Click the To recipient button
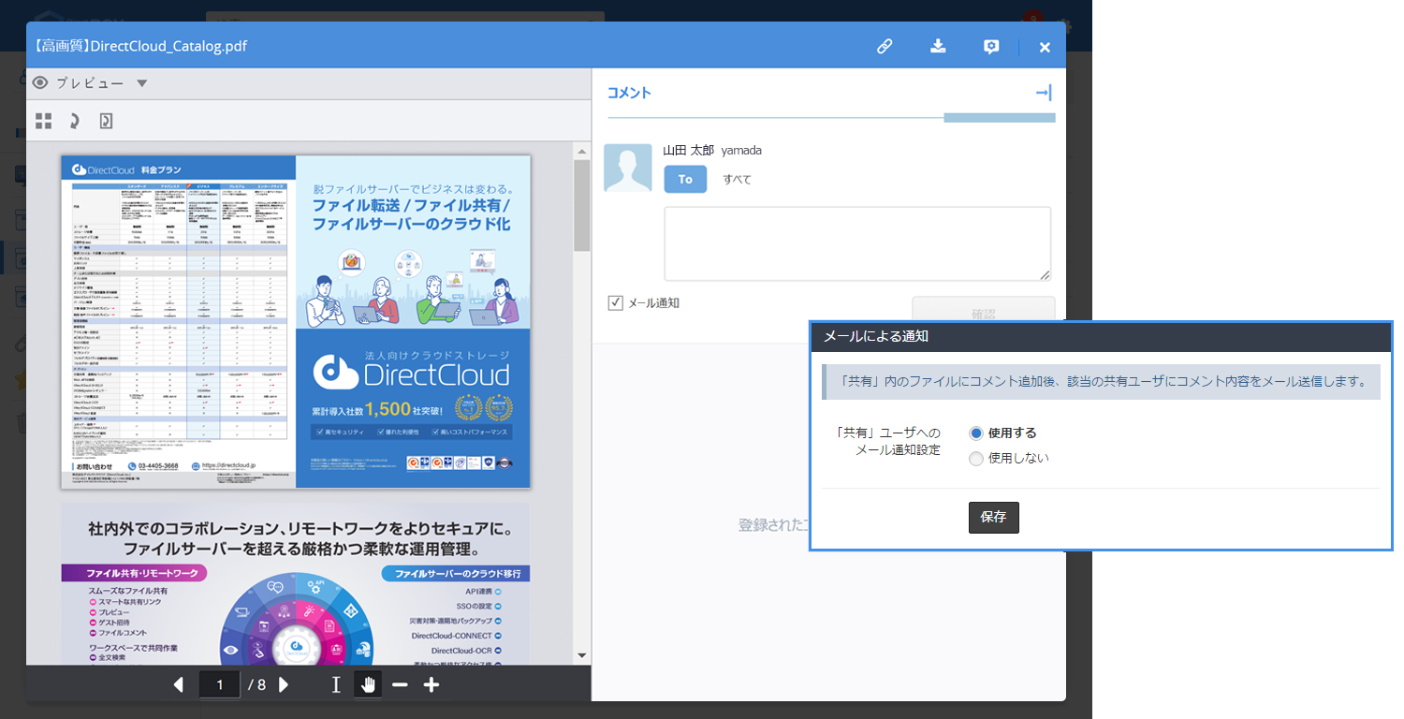1404x719 pixels. [685, 179]
